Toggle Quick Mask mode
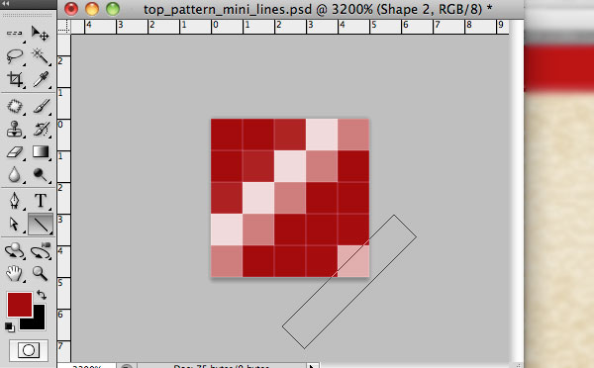 [29, 350]
